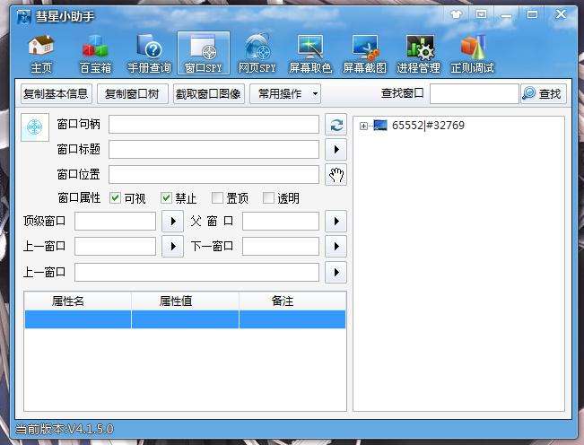Image resolution: width=584 pixels, height=445 pixels.
Task: Click the skin shirt icon in title bar
Action: [457, 14]
